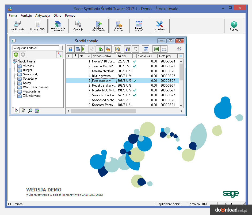The image size is (252, 215).
Task: Sort by the Kwota VAT column header
Action: (x=147, y=56)
